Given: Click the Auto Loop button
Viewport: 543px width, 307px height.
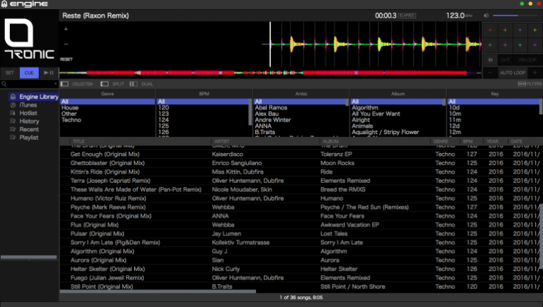Looking at the screenshot, I should (x=512, y=72).
